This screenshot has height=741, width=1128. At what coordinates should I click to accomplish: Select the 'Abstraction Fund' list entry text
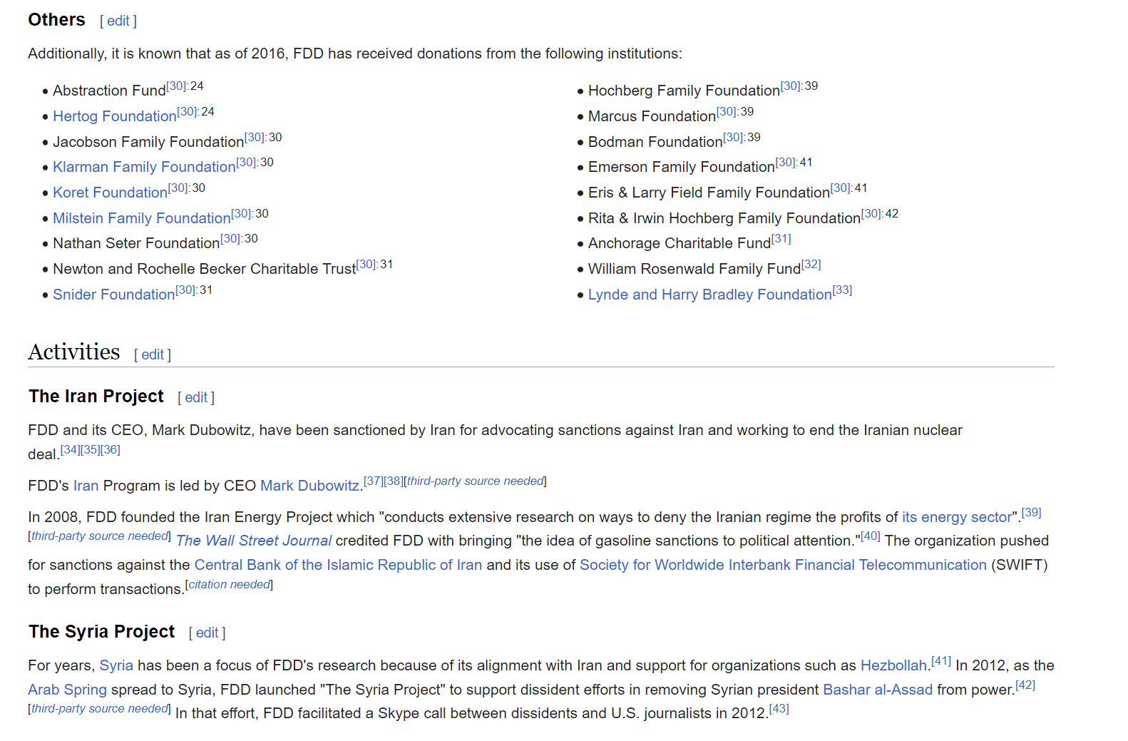109,91
